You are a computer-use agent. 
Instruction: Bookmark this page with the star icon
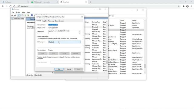(179, 6)
